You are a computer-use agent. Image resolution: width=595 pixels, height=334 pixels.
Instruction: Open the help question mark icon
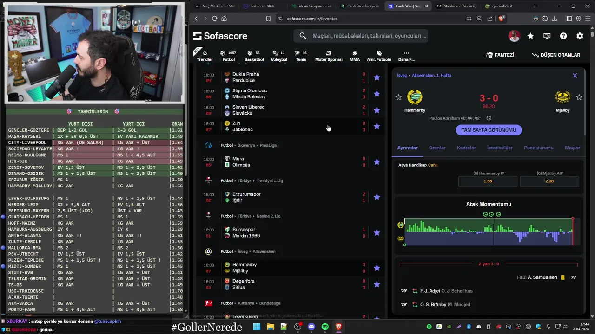(x=563, y=36)
